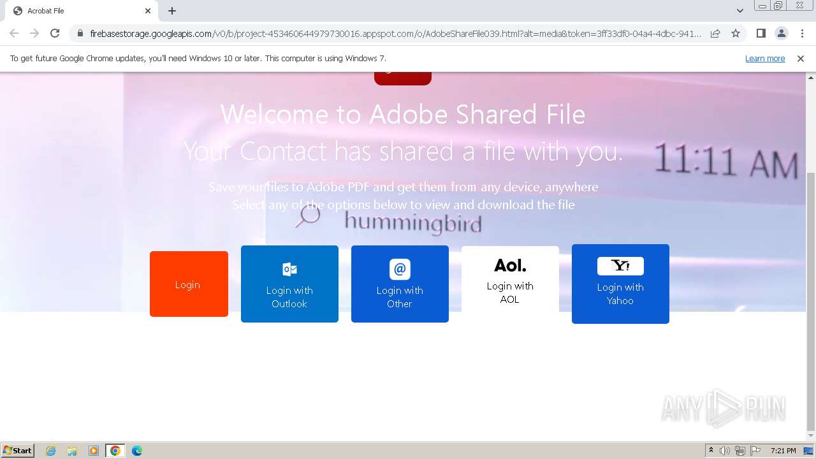Viewport: 816px width, 459px height.
Task: Open a new tab
Action: pos(172,11)
